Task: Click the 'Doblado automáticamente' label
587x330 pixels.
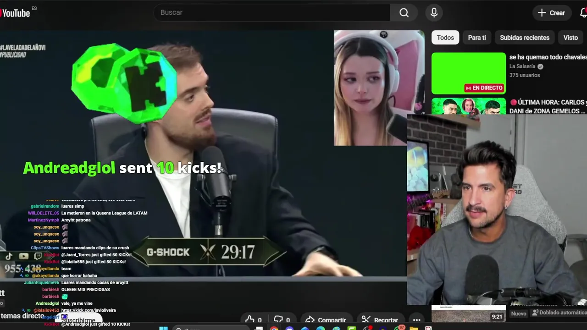Action: (559, 313)
